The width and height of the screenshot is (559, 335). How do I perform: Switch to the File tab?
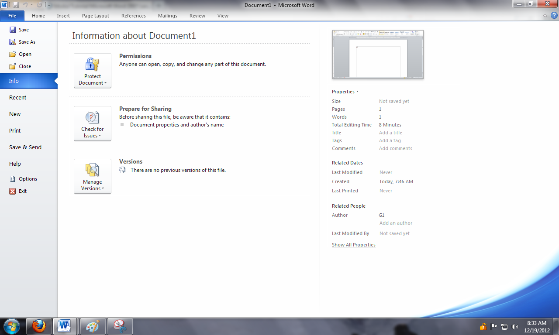pyautogui.click(x=12, y=16)
